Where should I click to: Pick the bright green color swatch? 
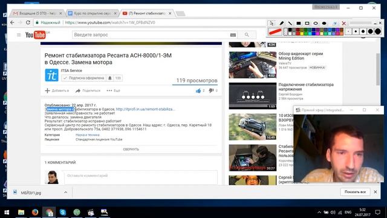pyautogui.click(x=306, y=34)
